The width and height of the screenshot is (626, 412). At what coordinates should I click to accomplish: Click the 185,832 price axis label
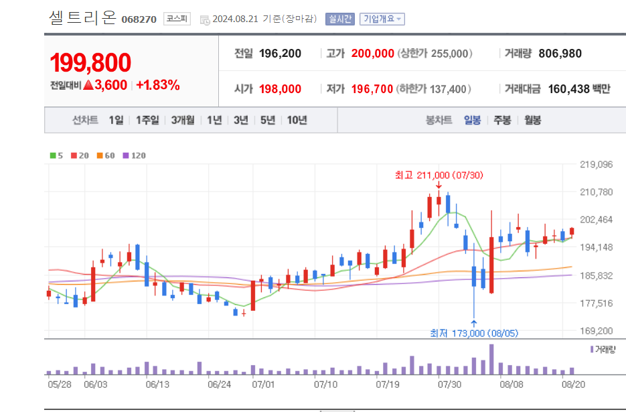click(x=596, y=275)
